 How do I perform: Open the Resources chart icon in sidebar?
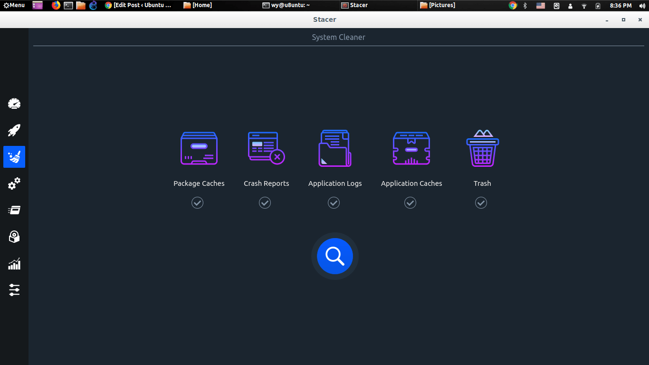[14, 263]
